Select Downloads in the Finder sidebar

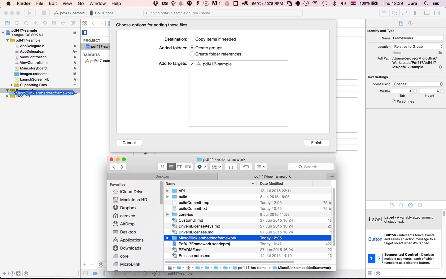point(131,248)
